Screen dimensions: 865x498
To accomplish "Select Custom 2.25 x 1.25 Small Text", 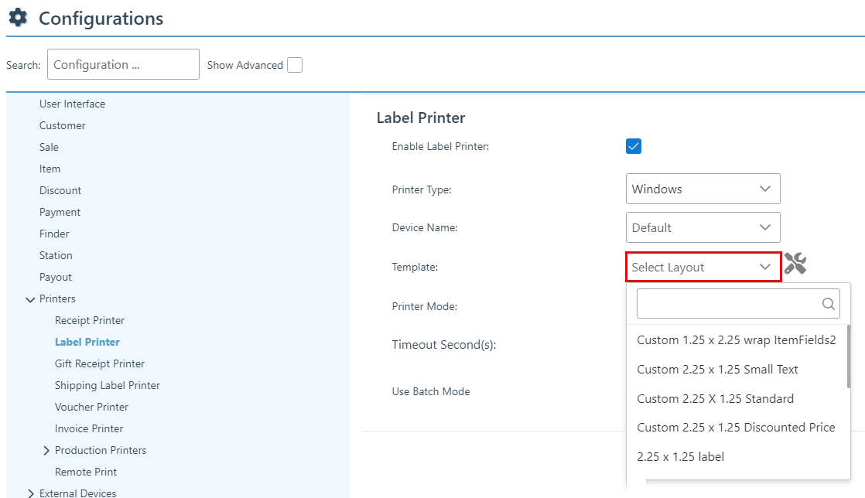I will [x=717, y=370].
